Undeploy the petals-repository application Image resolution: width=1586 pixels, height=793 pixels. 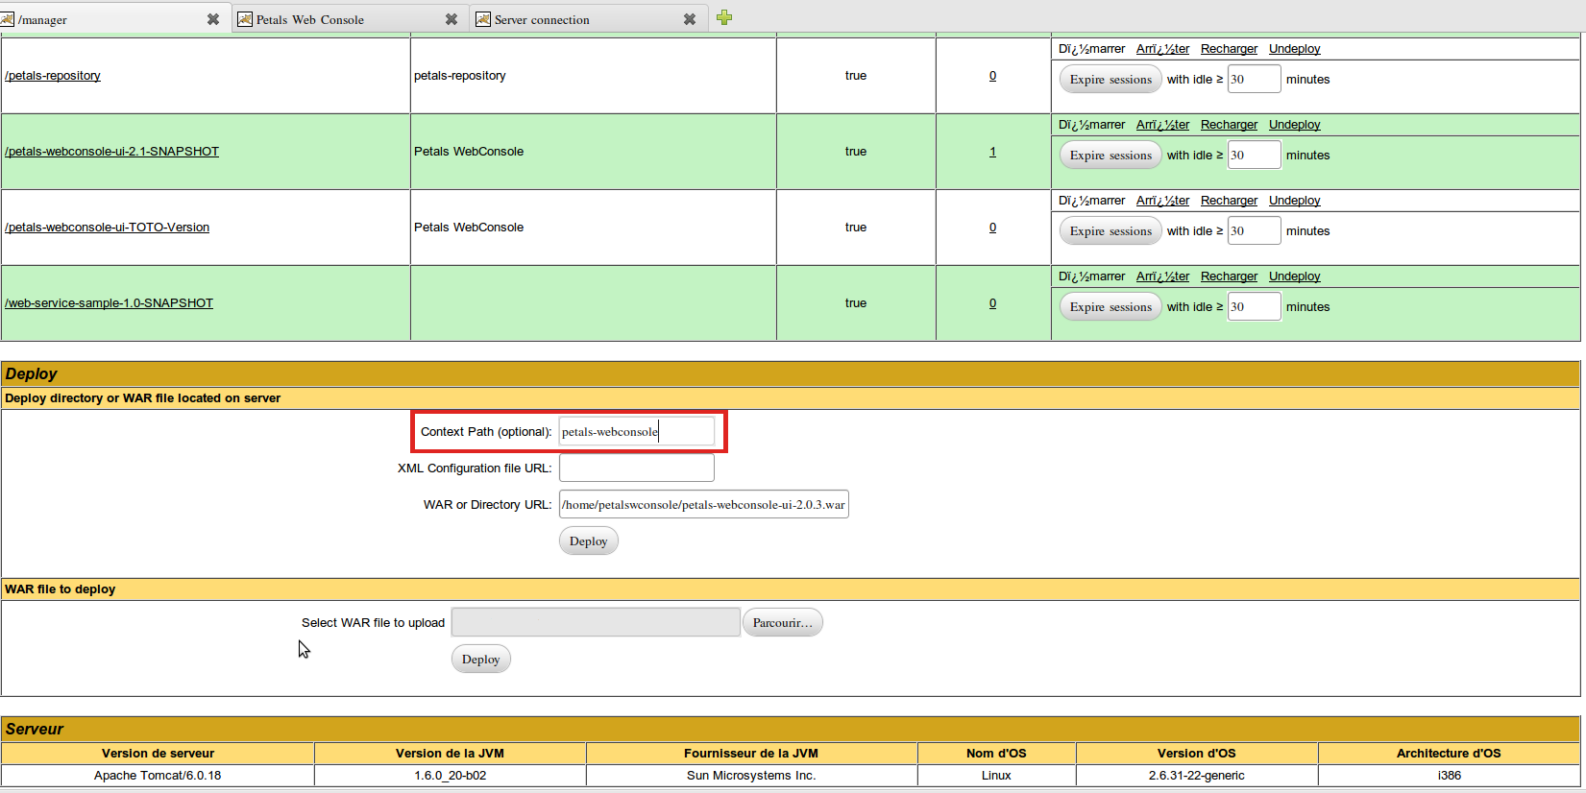click(x=1294, y=49)
